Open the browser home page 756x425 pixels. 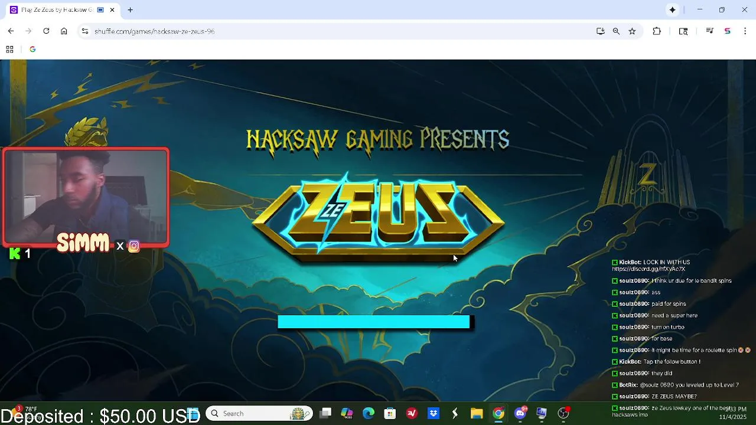pyautogui.click(x=64, y=31)
